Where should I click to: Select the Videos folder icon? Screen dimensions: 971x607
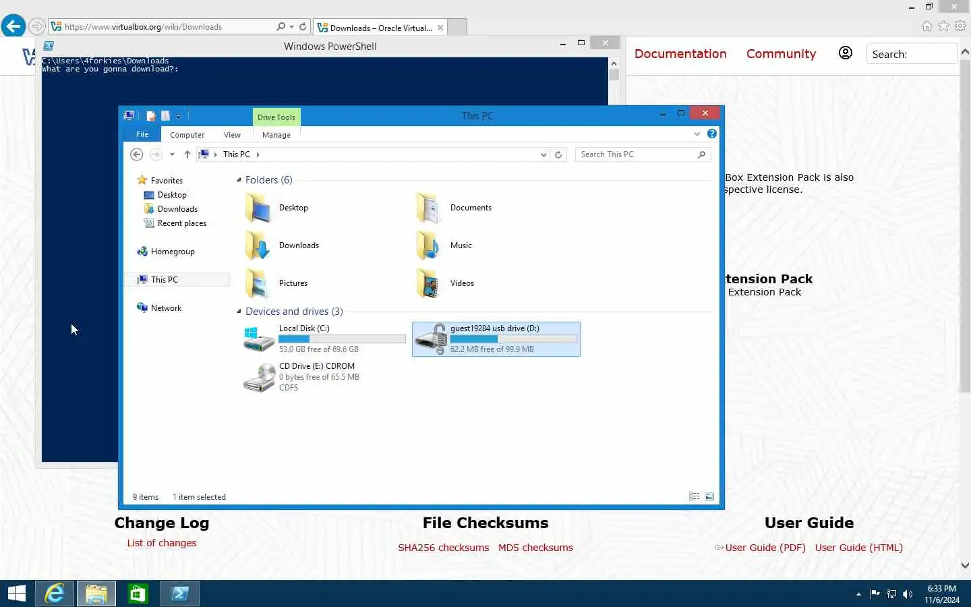pos(429,283)
